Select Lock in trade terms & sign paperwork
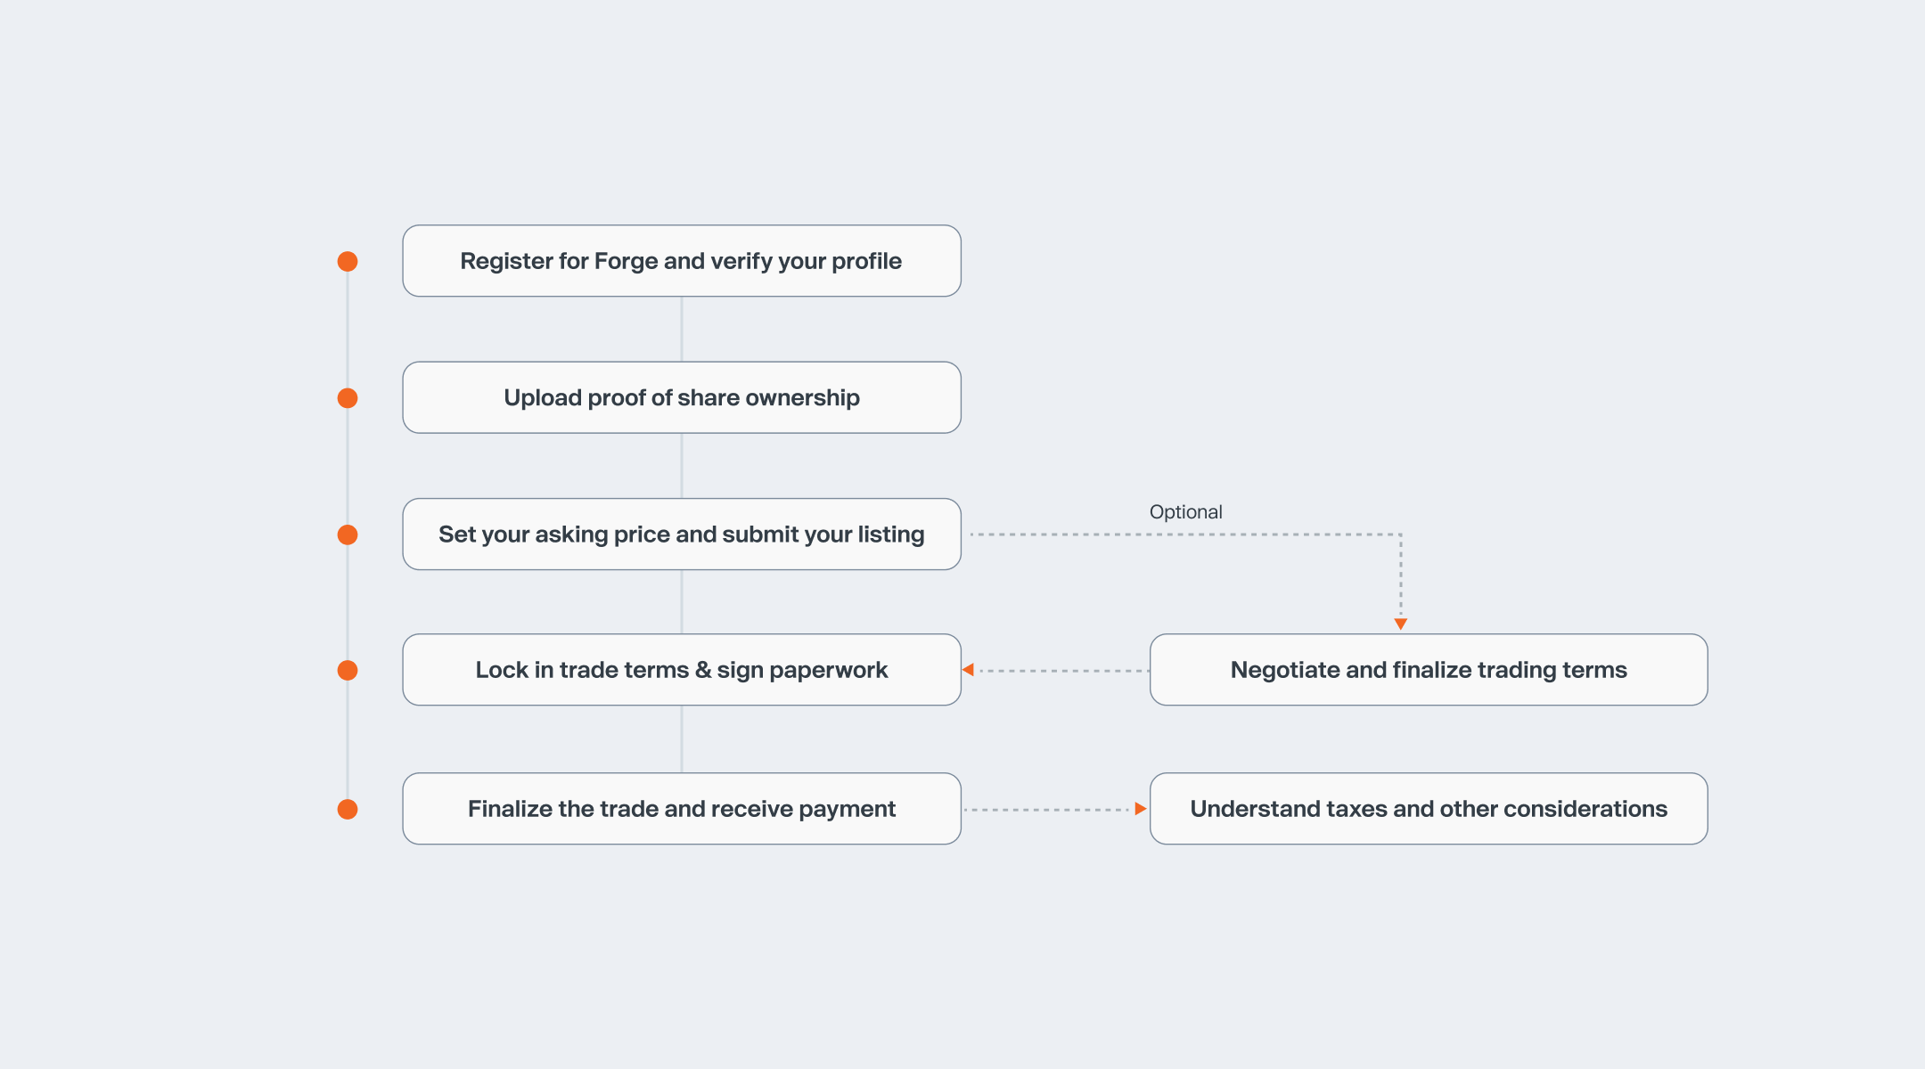Viewport: 1925px width, 1069px height. (x=682, y=670)
